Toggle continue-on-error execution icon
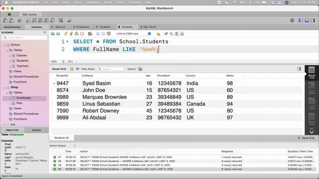 pyautogui.click(x=90, y=34)
